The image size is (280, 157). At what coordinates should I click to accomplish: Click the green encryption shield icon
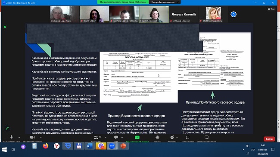click(x=5, y=27)
